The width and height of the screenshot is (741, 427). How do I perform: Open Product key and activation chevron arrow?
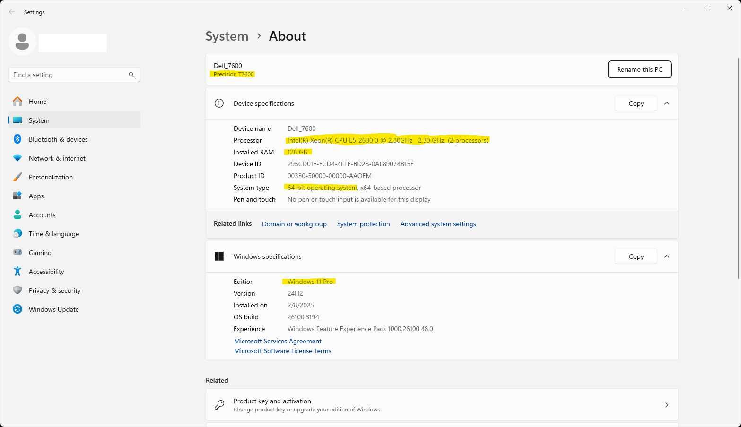click(667, 405)
